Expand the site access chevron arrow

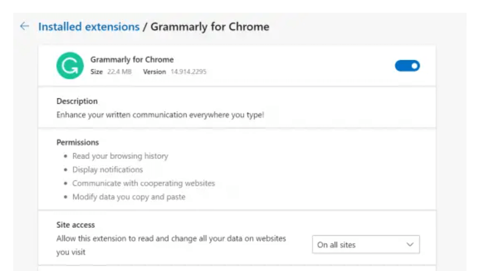coord(410,244)
